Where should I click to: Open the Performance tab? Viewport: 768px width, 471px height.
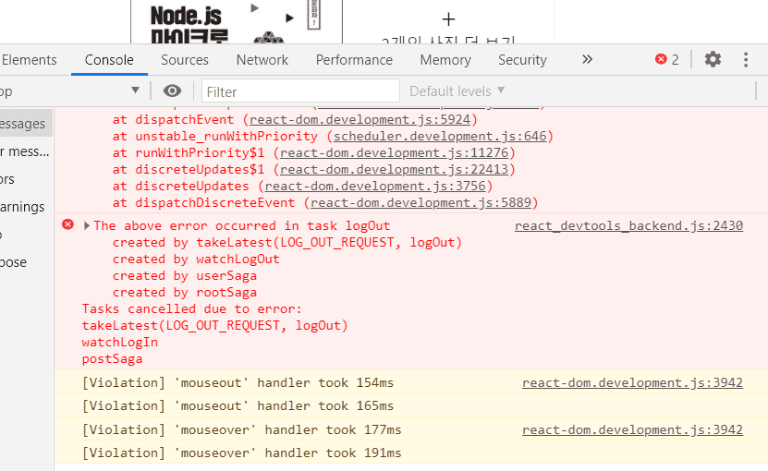pyautogui.click(x=354, y=59)
